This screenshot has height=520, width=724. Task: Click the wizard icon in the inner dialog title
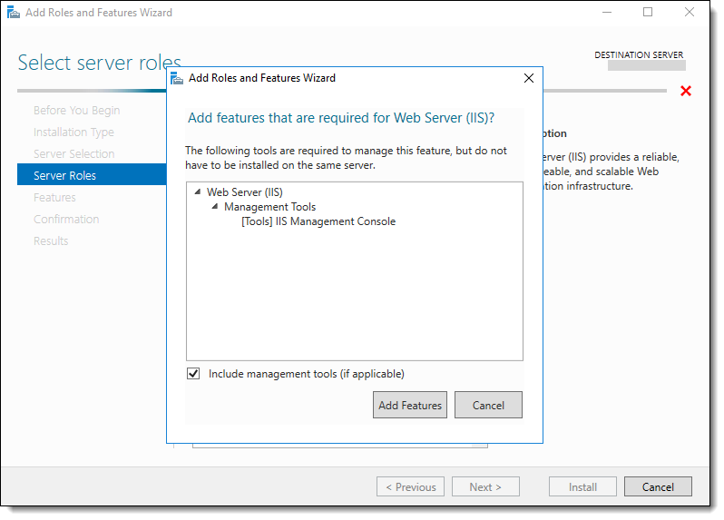tap(177, 78)
